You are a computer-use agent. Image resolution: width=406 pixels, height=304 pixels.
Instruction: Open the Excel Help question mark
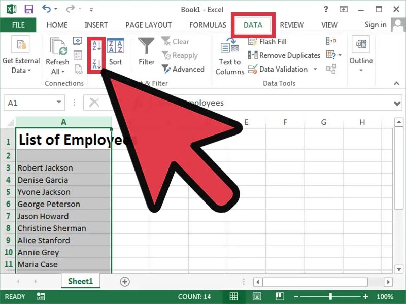pyautogui.click(x=326, y=9)
